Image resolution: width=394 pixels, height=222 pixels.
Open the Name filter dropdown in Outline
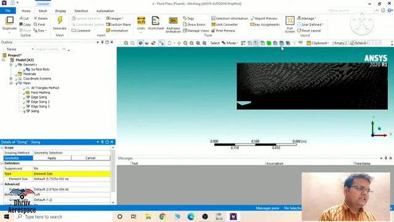(33, 49)
